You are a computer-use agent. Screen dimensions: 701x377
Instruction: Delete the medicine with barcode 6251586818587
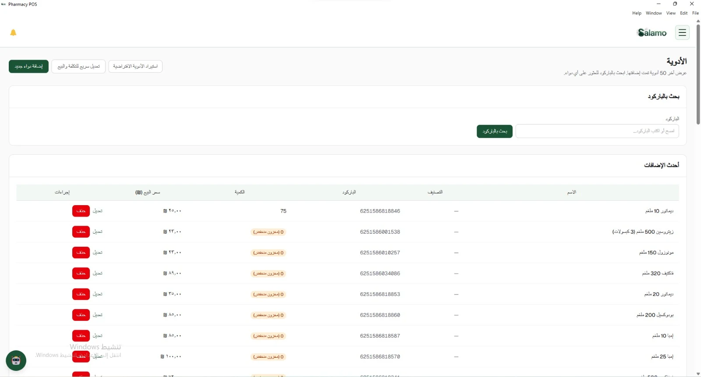coord(81,336)
